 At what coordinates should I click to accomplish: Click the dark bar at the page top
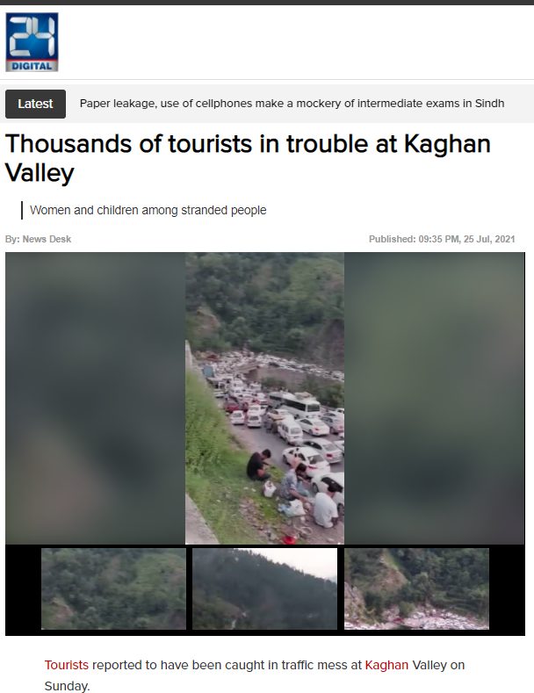267,3
